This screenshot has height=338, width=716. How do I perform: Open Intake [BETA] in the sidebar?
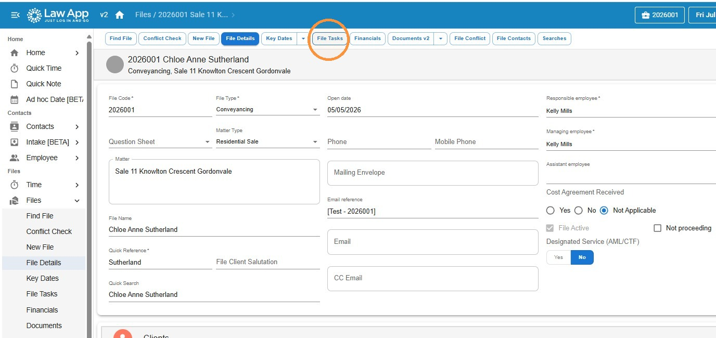[x=44, y=142]
